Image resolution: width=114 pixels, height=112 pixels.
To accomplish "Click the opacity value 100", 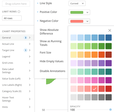I will (x=73, y=110).
